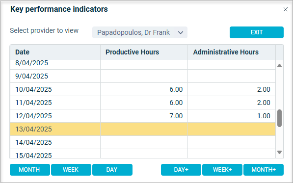Image resolution: width=293 pixels, height=183 pixels.
Task: Go back one day with DAY-
Action: coord(112,170)
